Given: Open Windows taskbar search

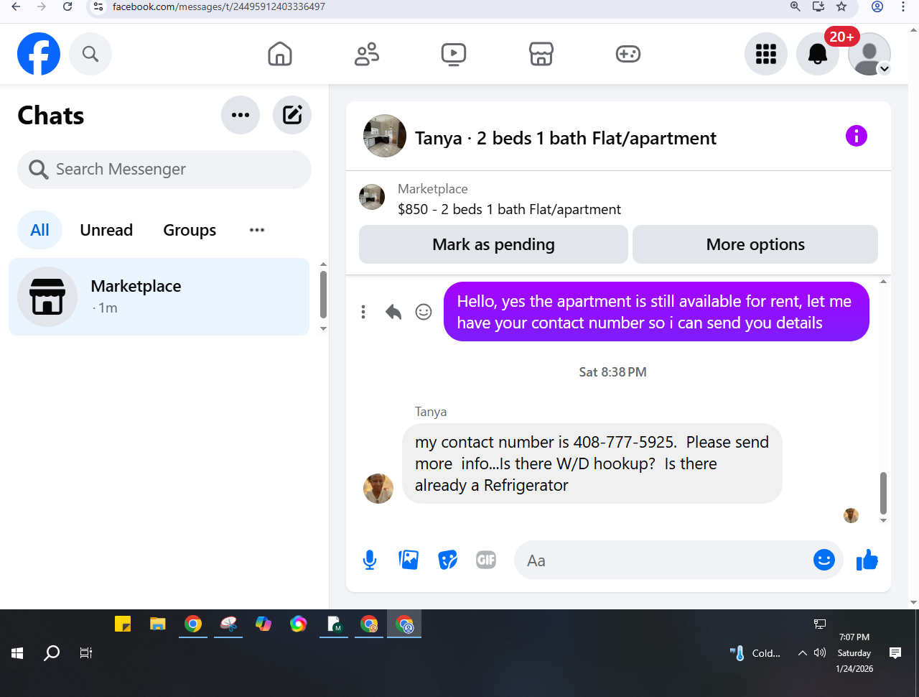Looking at the screenshot, I should click(x=52, y=653).
